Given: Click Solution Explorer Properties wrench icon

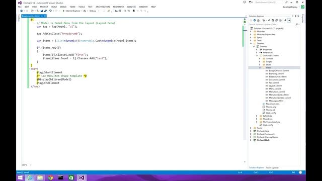Looking at the screenshot, I should [x=285, y=20].
